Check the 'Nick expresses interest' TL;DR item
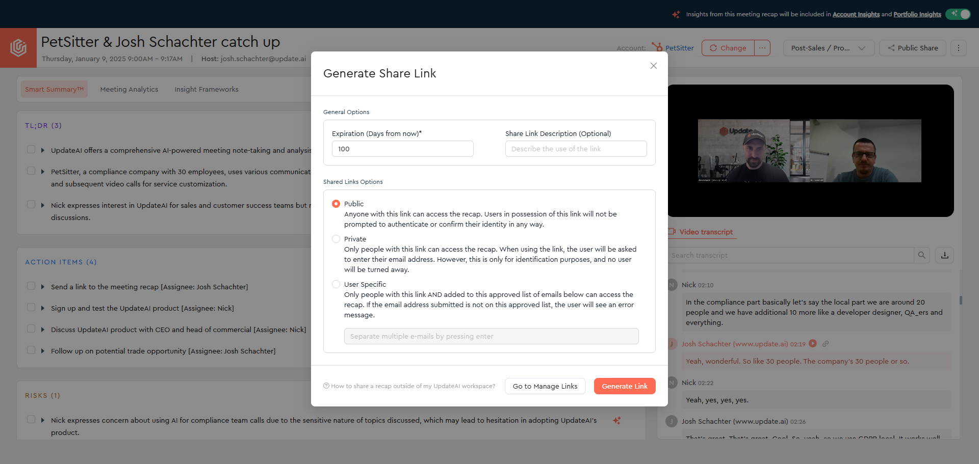Image resolution: width=979 pixels, height=464 pixels. click(x=31, y=205)
